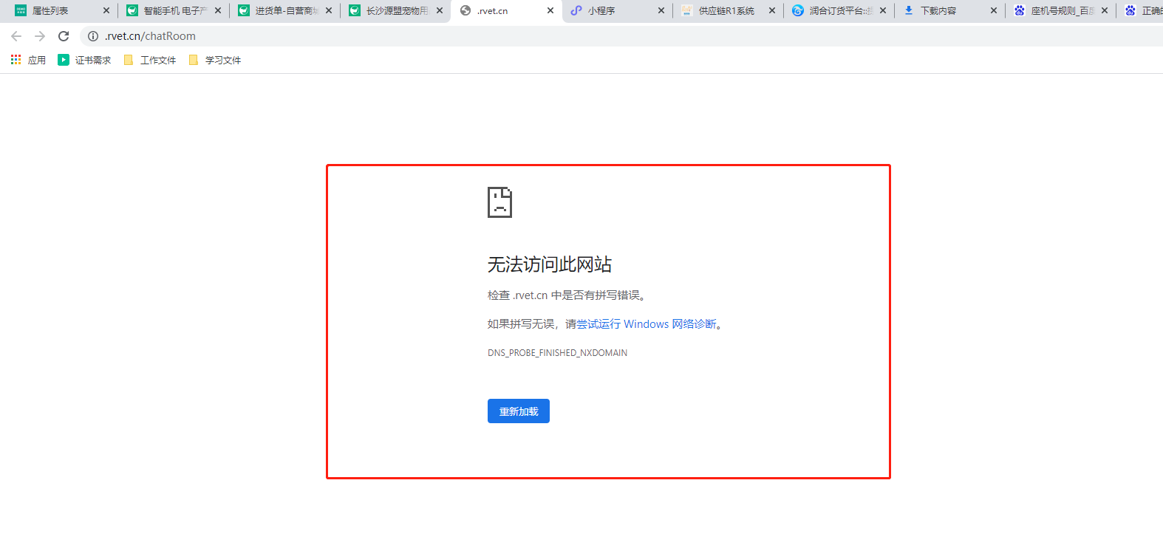The width and height of the screenshot is (1163, 548).
Task: Reload the page with refresh icon
Action: coord(64,36)
